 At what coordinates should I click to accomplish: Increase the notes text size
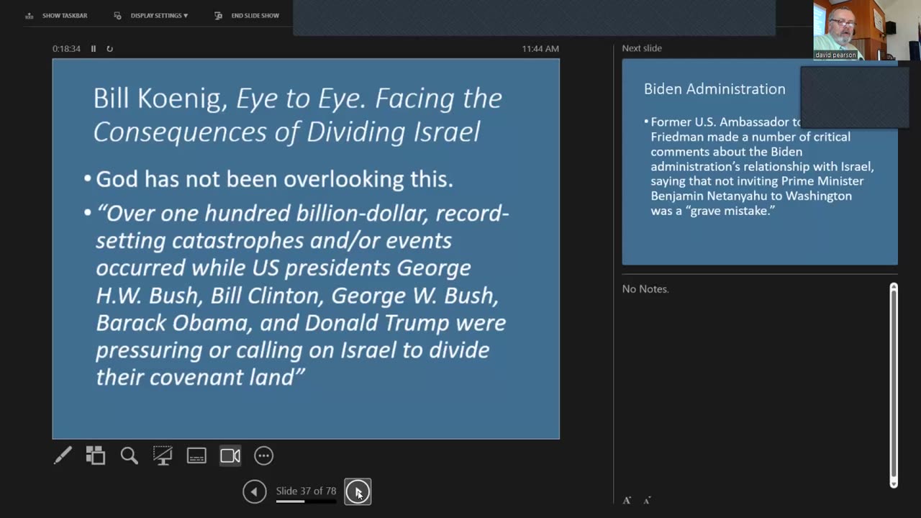627,500
